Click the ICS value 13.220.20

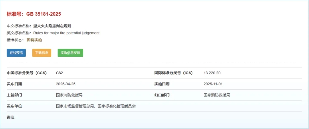212,73
